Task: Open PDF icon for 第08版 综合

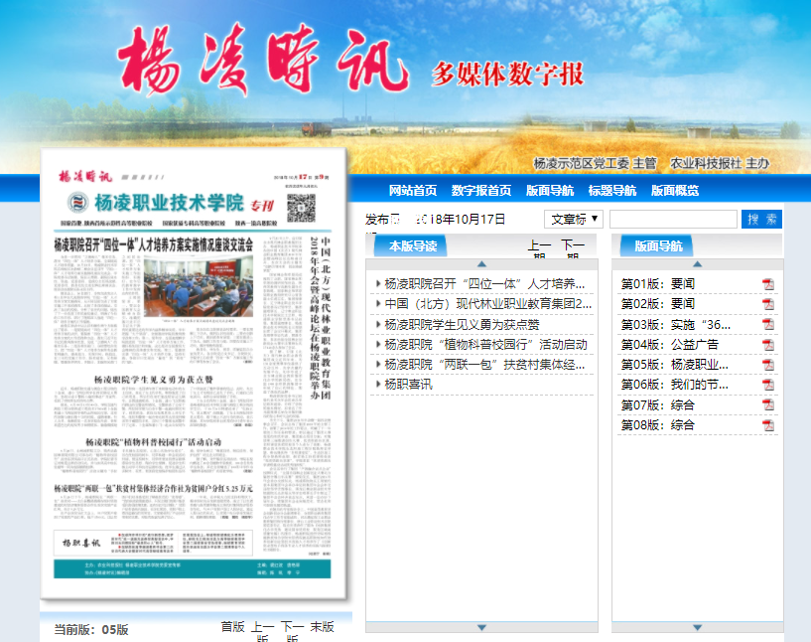Action: tap(767, 425)
